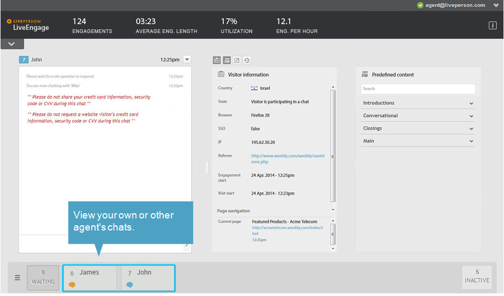
Task: Open the hamburger menu in bottom bar
Action: pyautogui.click(x=17, y=278)
